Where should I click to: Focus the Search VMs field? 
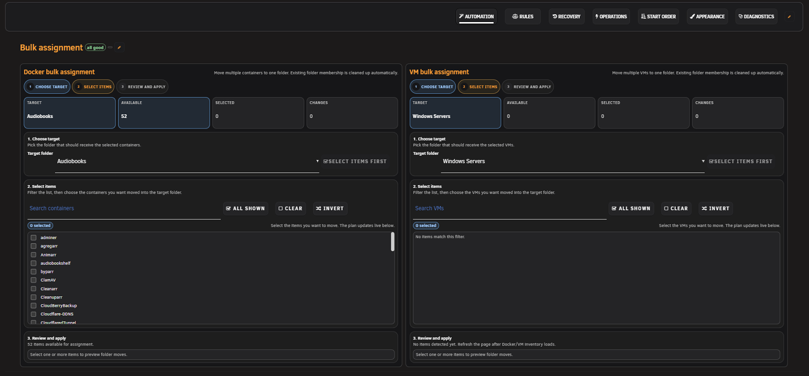click(x=509, y=209)
